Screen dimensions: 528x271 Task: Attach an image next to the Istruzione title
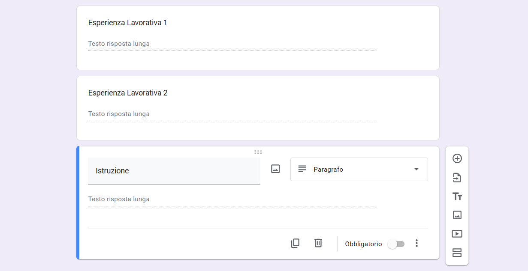275,169
